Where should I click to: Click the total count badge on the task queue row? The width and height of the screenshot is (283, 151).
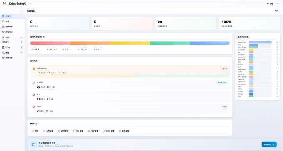(225, 69)
